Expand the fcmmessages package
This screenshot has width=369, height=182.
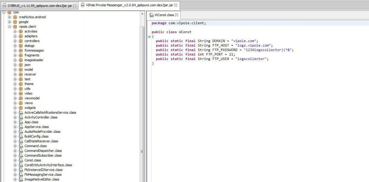click(15, 50)
